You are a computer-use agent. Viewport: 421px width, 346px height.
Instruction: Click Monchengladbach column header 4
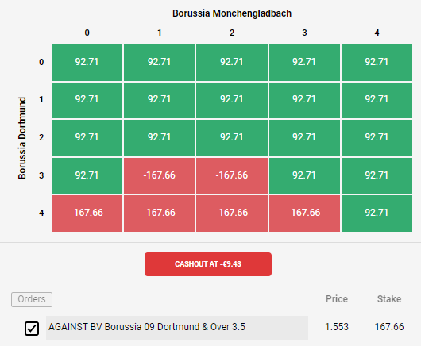click(377, 33)
